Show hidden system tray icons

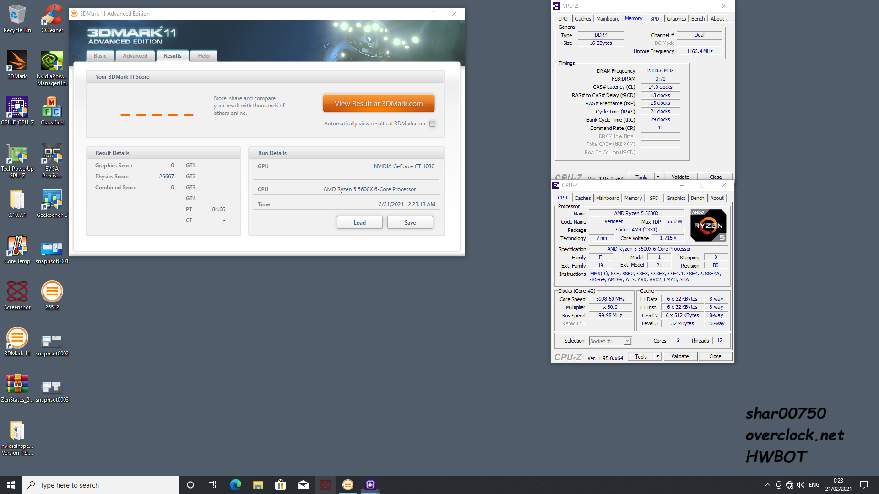[x=768, y=485]
